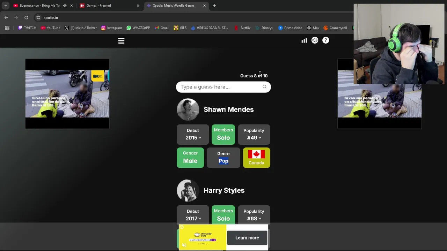Go back in browser history

pos(6,17)
